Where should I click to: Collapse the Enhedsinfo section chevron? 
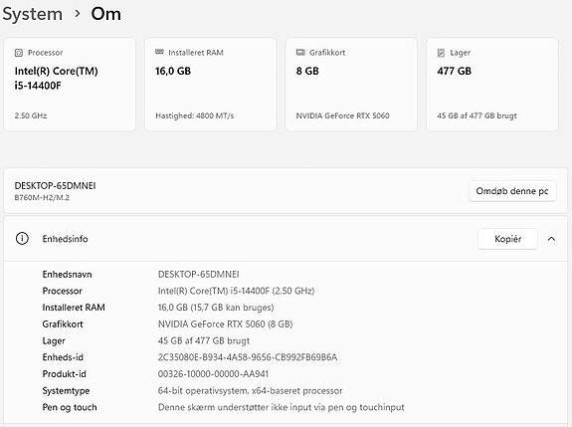[x=551, y=239]
